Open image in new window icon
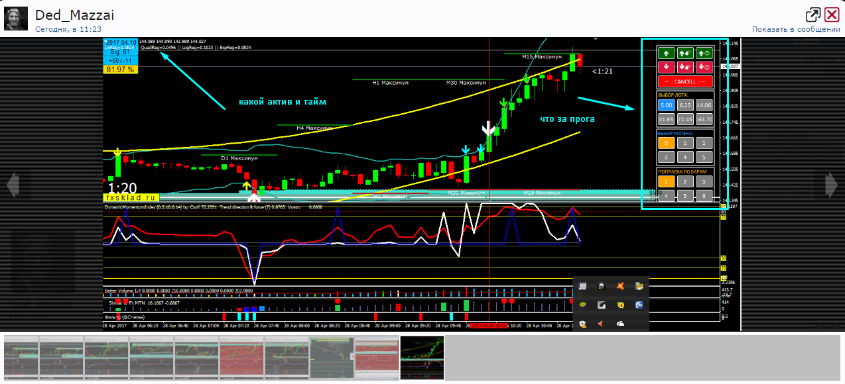The height and width of the screenshot is (384, 845). coord(813,16)
